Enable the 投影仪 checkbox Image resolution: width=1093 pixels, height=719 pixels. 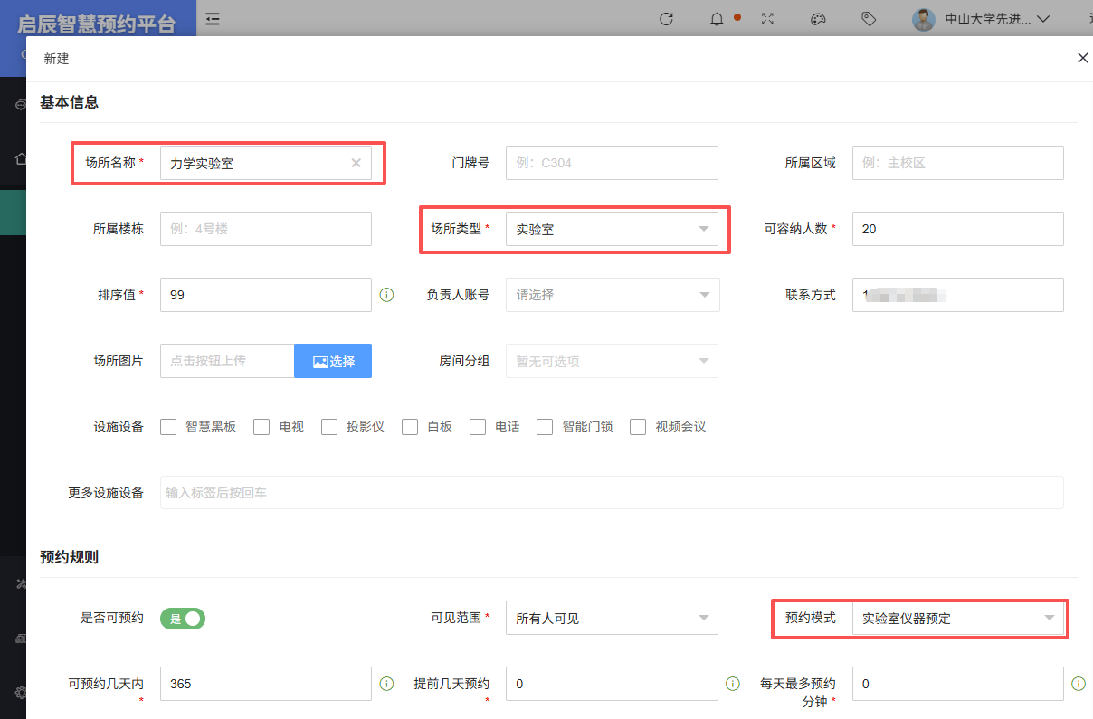[329, 427]
